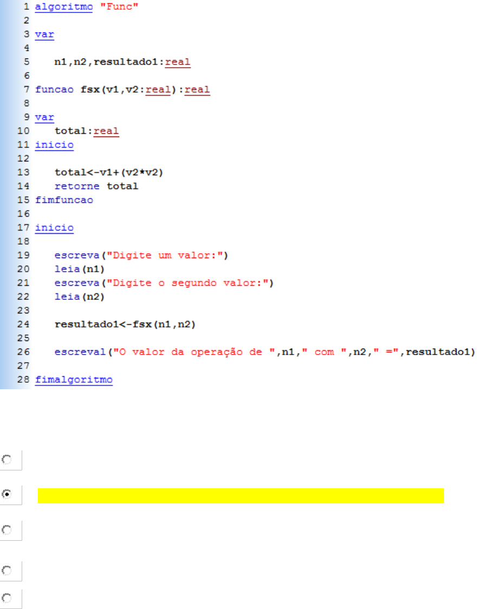The image size is (482, 609).
Task: Click the selected radio button beside yellow highlight
Action: [x=8, y=494]
